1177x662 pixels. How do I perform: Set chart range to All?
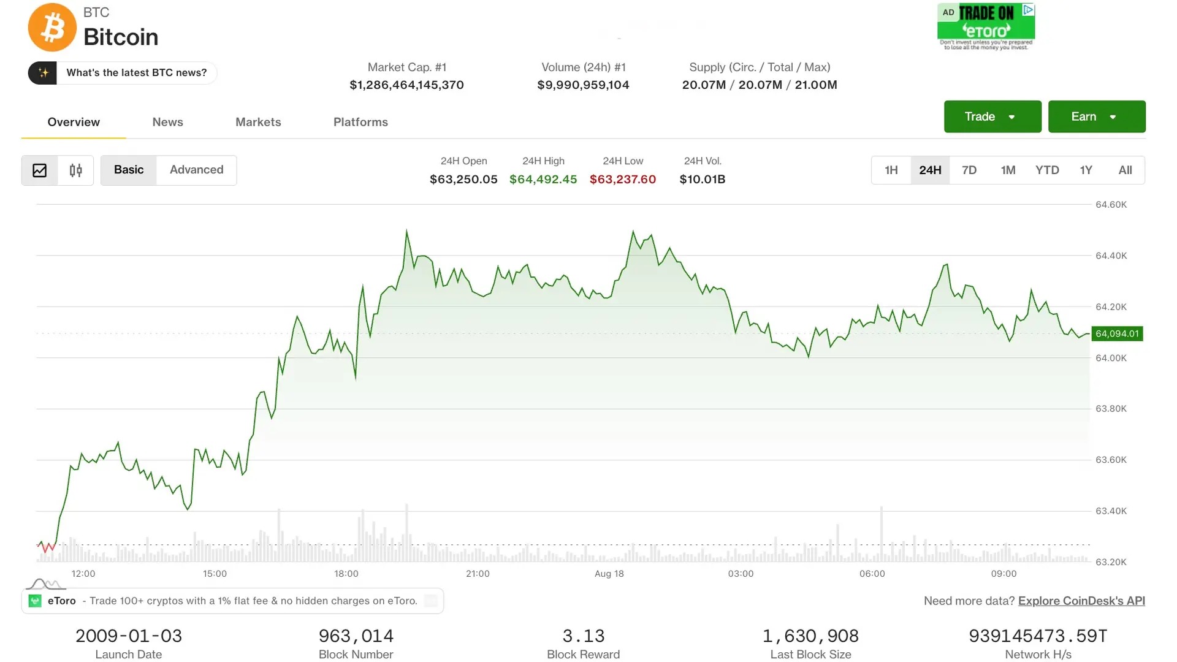1125,170
